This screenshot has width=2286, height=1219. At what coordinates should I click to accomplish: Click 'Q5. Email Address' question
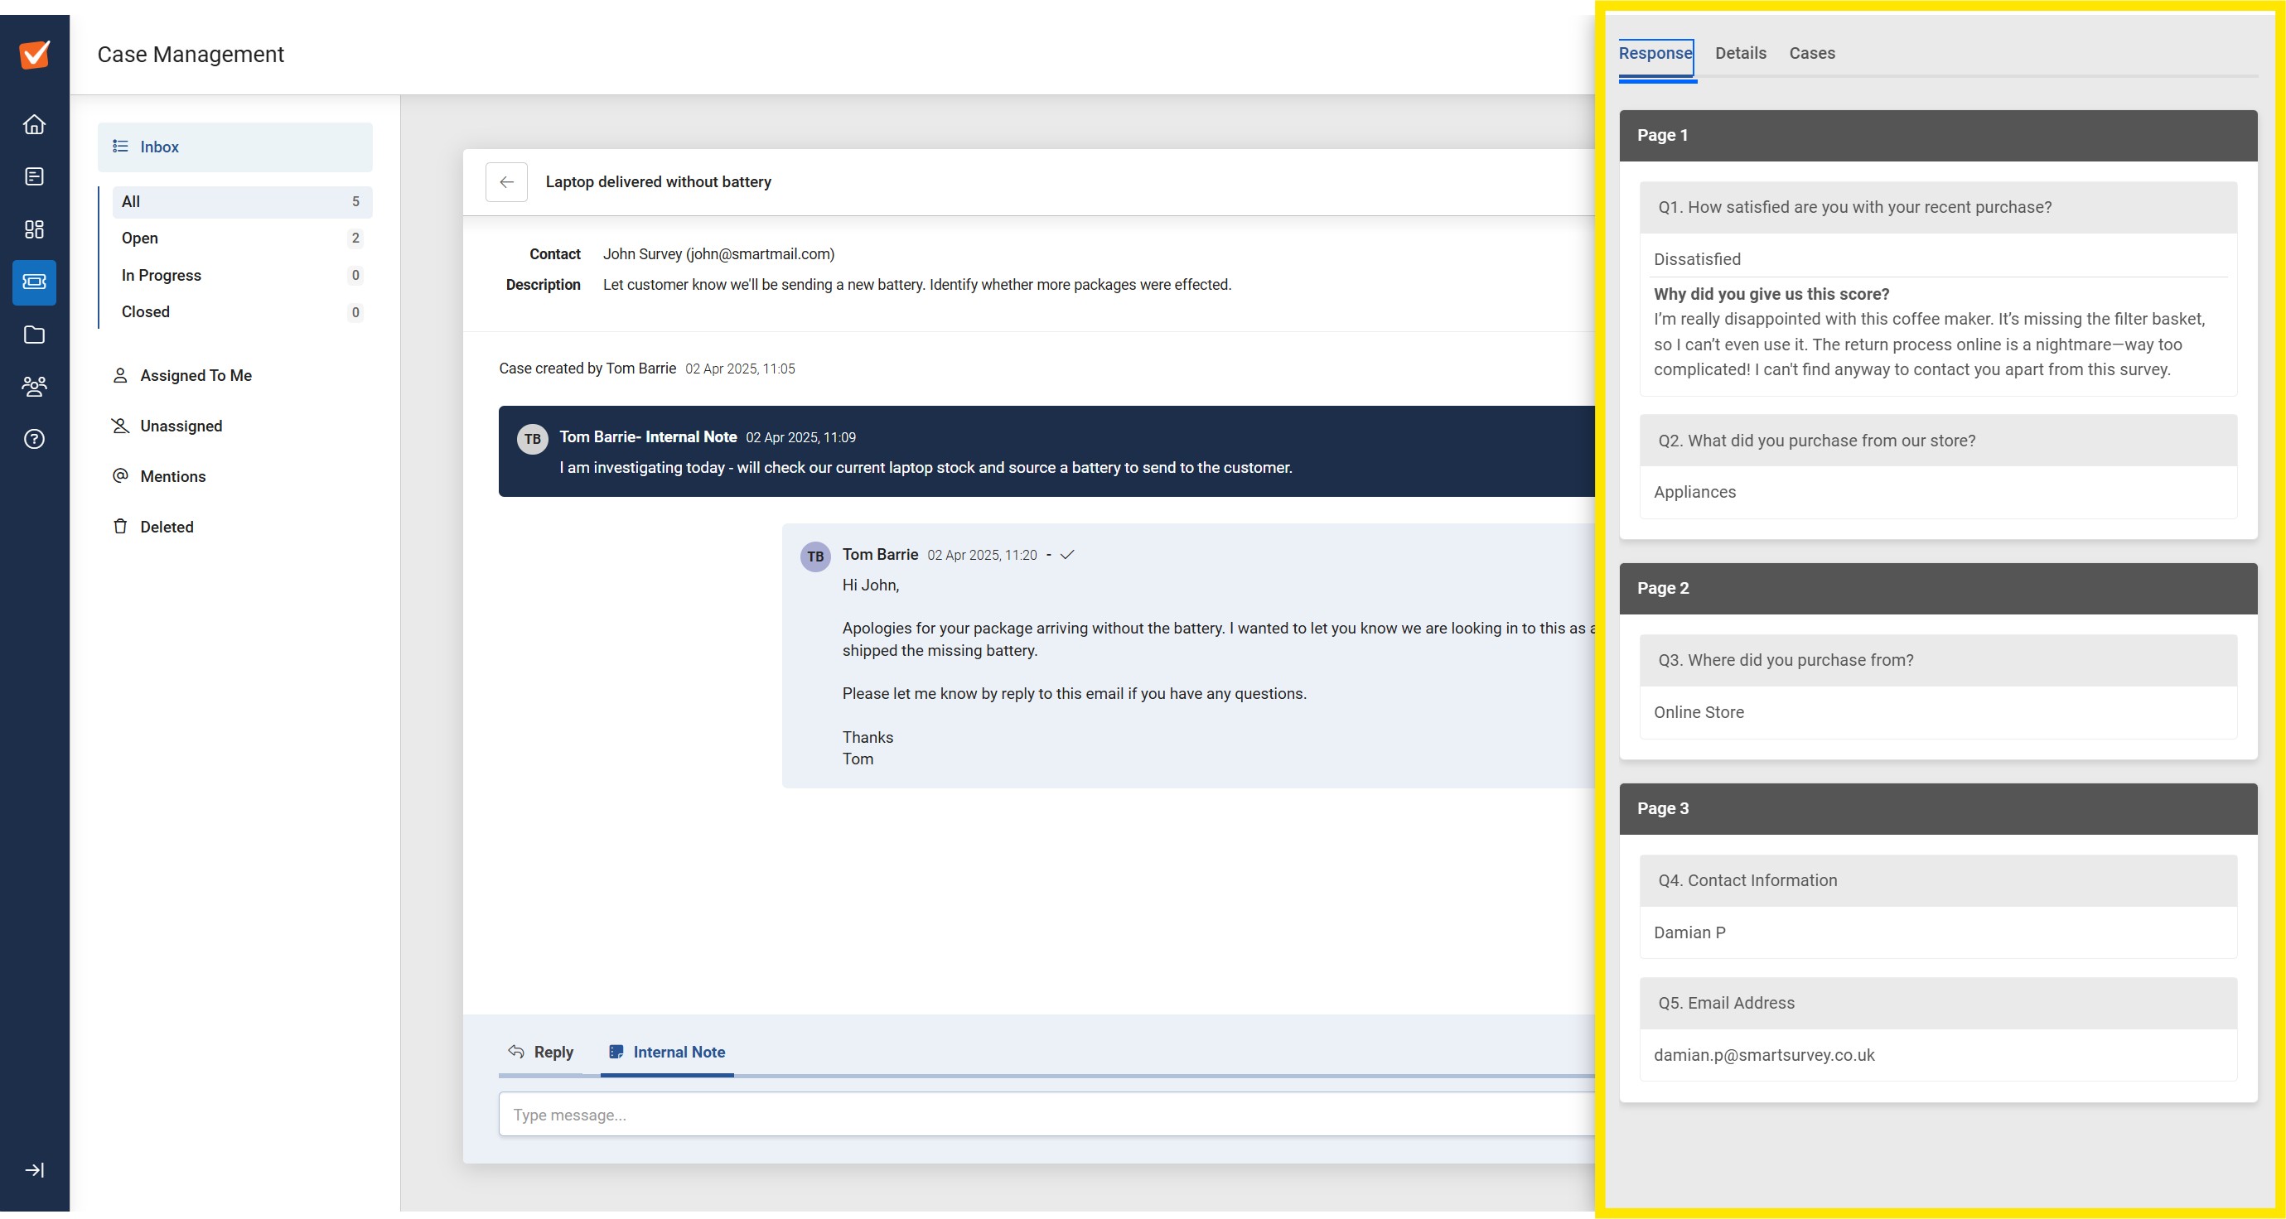(x=1938, y=1004)
